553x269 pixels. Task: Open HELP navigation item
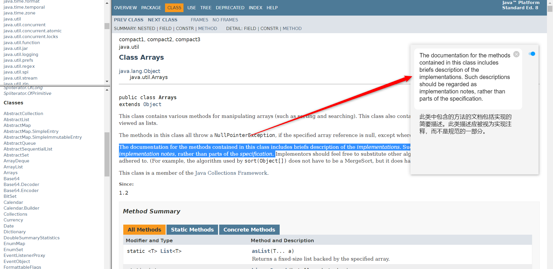(x=272, y=8)
